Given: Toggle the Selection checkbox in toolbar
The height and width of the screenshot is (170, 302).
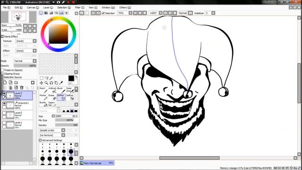Looking at the screenshot, I should click(x=103, y=13).
